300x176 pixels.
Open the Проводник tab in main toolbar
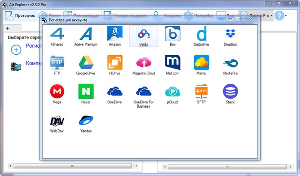coord(20,15)
